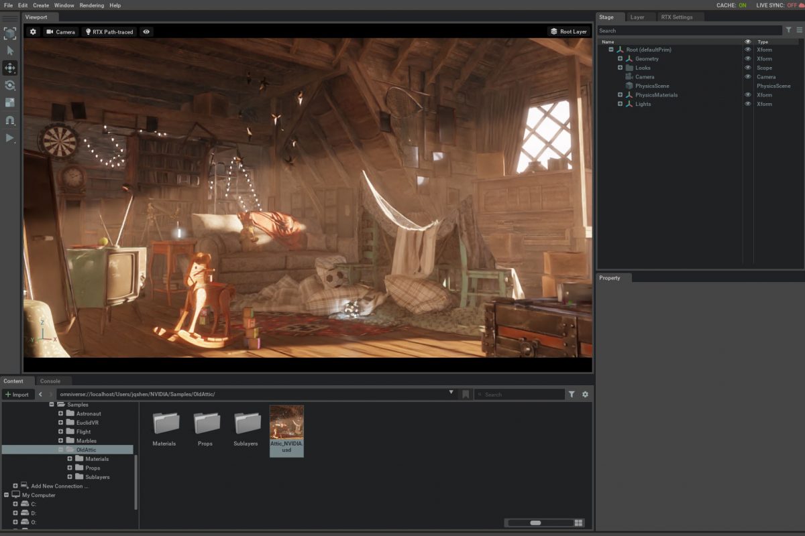This screenshot has height=536, width=805.
Task: Hide the Geometry prim using its eye icon
Action: [748, 59]
